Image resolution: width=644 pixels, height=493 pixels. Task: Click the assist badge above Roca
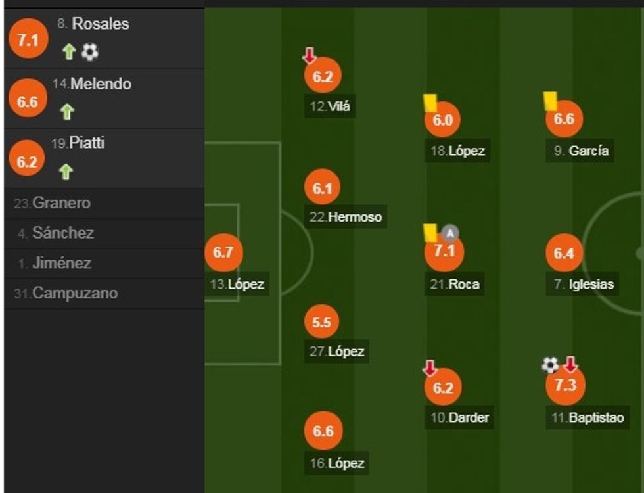tap(450, 232)
